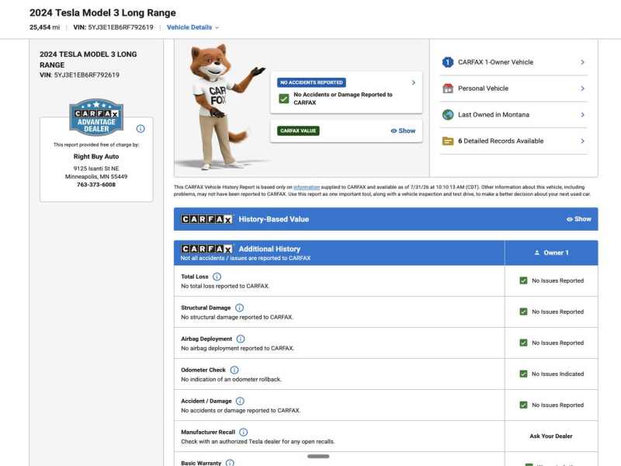The height and width of the screenshot is (466, 621).
Task: Click the 'Personal Vehicle' label
Action: point(483,89)
